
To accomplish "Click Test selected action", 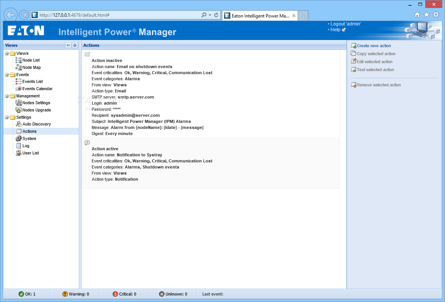I will [x=375, y=70].
